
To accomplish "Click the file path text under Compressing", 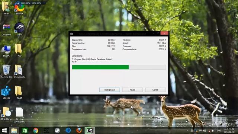I will [92, 60].
